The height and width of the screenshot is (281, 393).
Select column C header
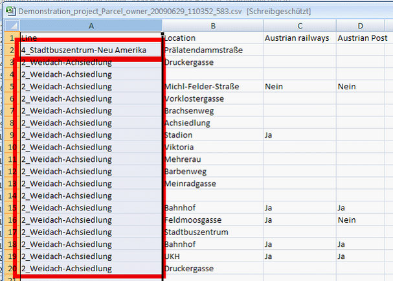coord(300,25)
